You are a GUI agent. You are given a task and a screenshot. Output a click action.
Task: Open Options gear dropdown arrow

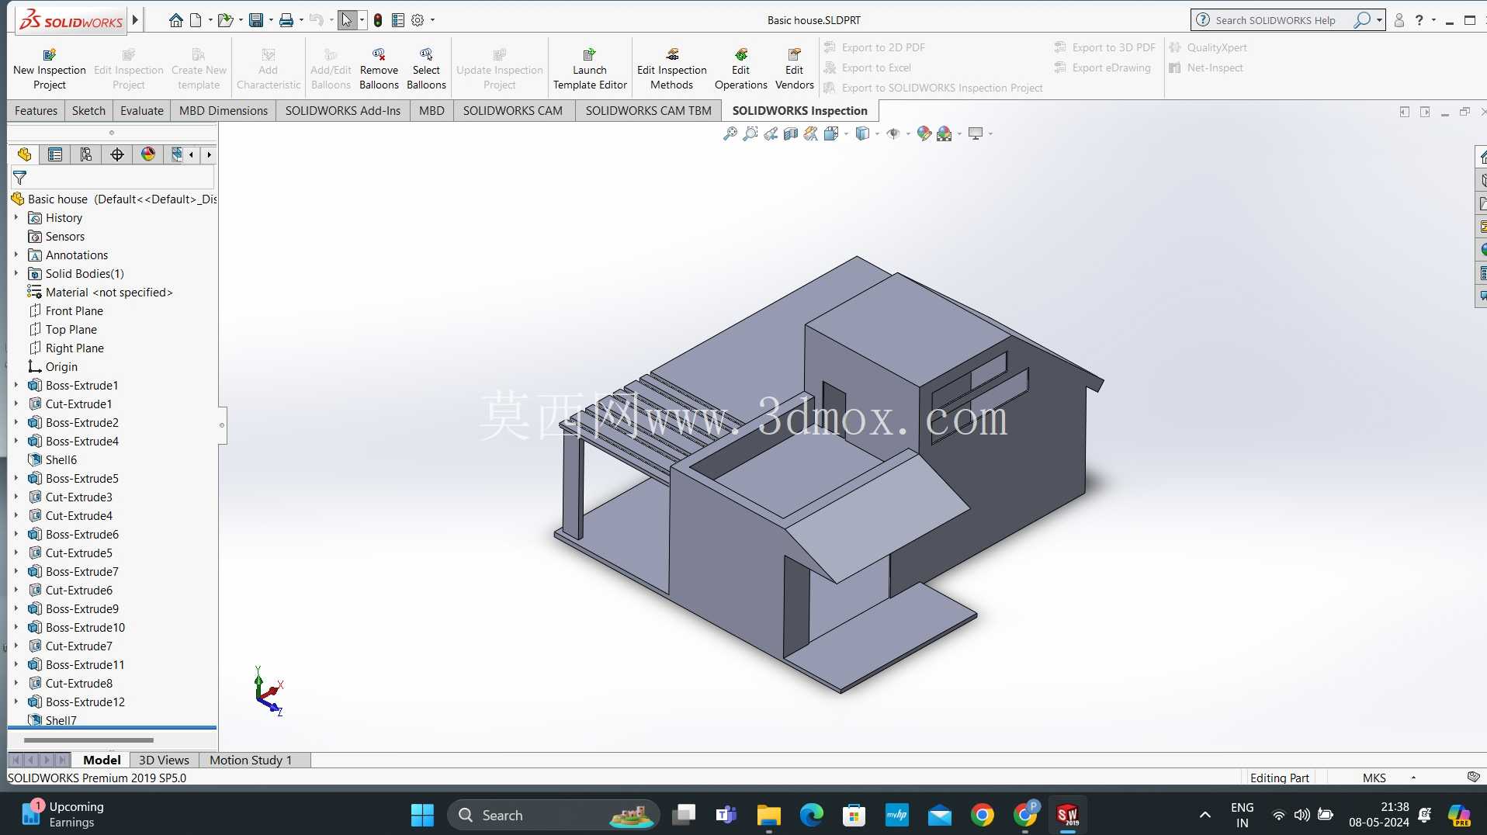tap(432, 20)
